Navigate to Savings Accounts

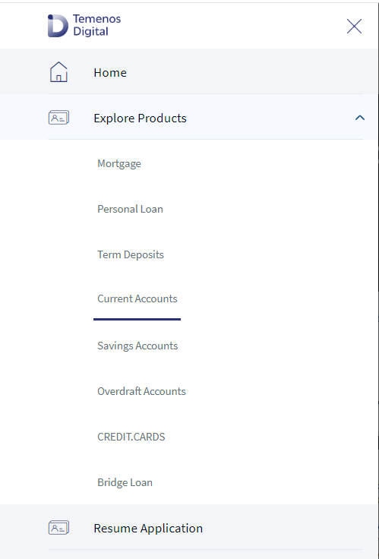click(x=137, y=346)
